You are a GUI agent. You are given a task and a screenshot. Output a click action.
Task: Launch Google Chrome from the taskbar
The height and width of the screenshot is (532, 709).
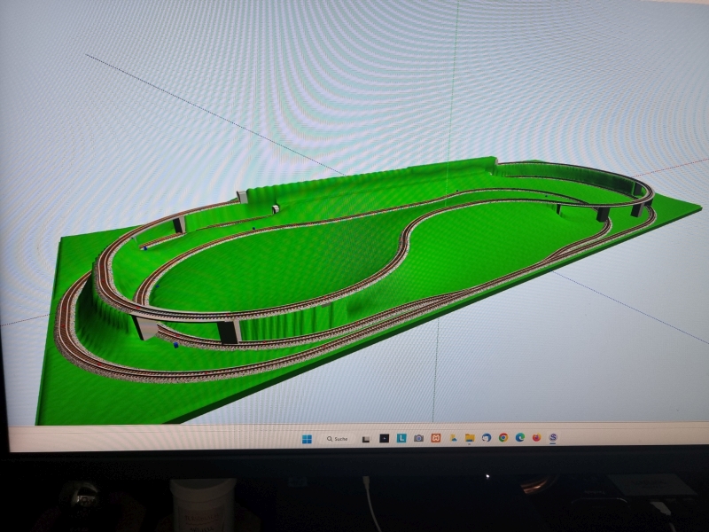click(503, 439)
